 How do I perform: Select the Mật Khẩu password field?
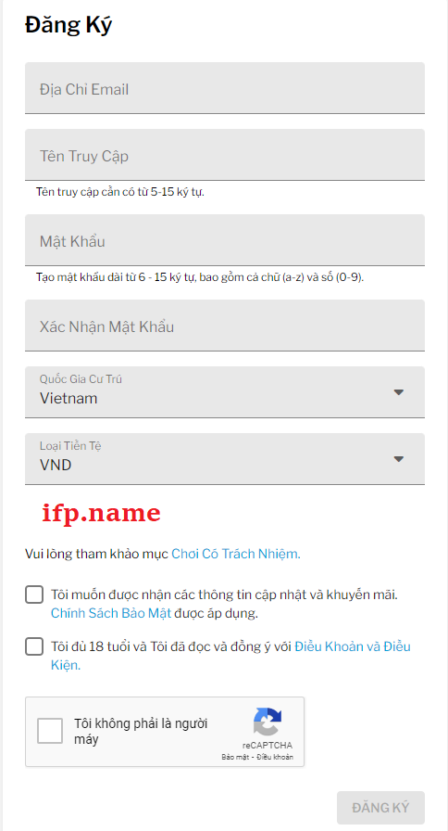[x=225, y=240]
